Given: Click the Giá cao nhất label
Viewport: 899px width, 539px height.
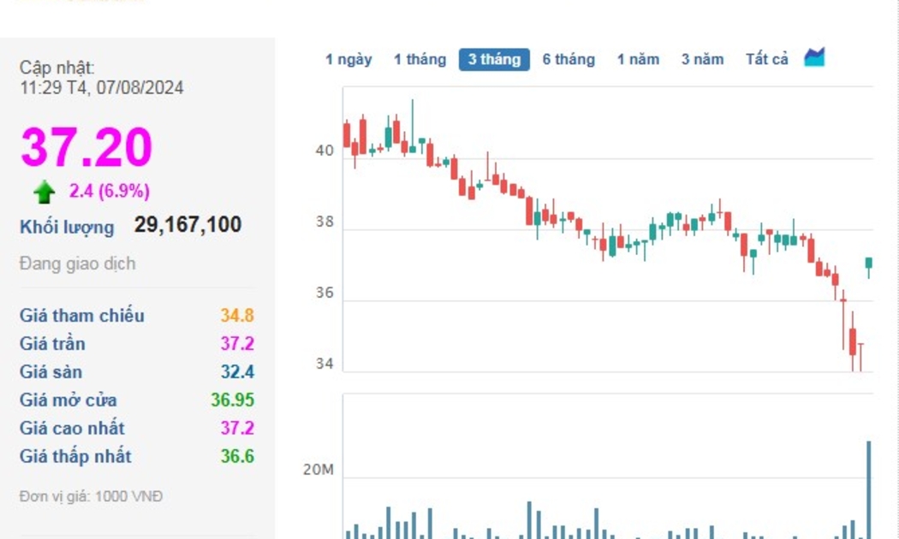Looking at the screenshot, I should (x=72, y=429).
